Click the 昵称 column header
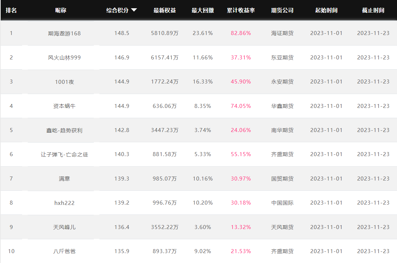397x263 pixels. pos(61,10)
